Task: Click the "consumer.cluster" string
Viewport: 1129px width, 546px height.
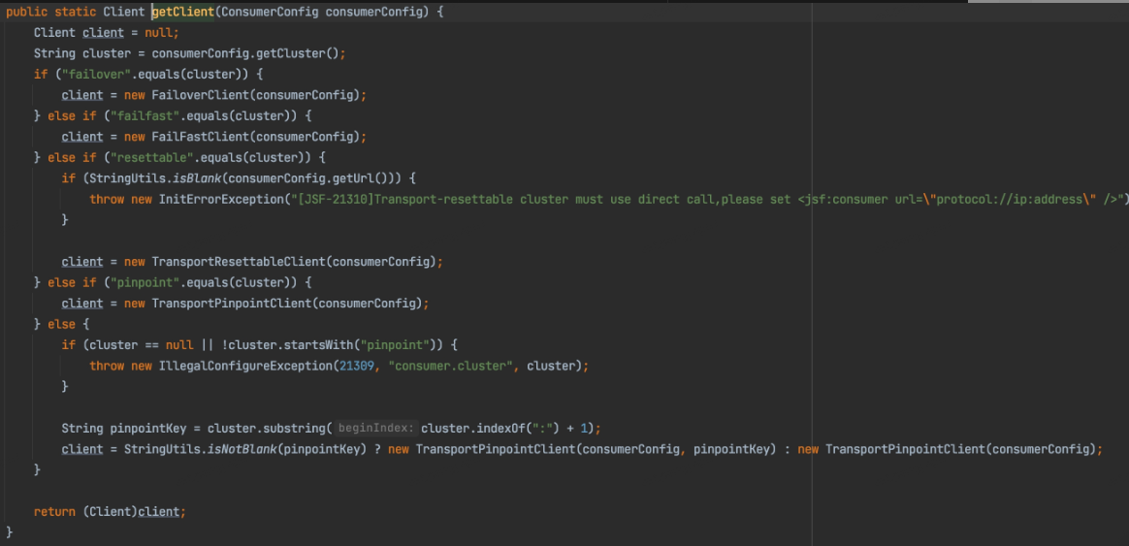Action: 450,366
